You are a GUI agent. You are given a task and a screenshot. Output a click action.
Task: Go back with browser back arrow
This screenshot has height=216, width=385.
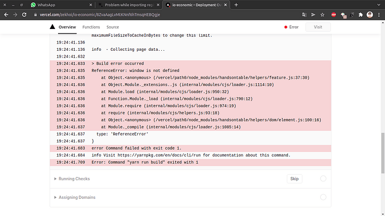6,15
